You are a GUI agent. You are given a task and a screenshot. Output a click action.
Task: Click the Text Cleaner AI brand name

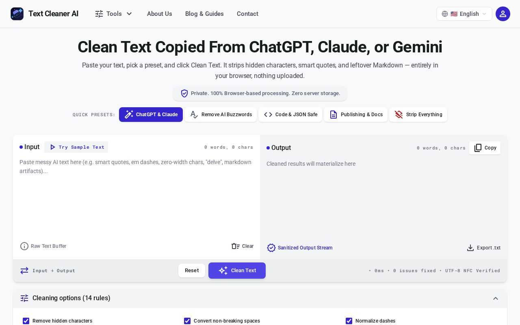click(x=54, y=14)
